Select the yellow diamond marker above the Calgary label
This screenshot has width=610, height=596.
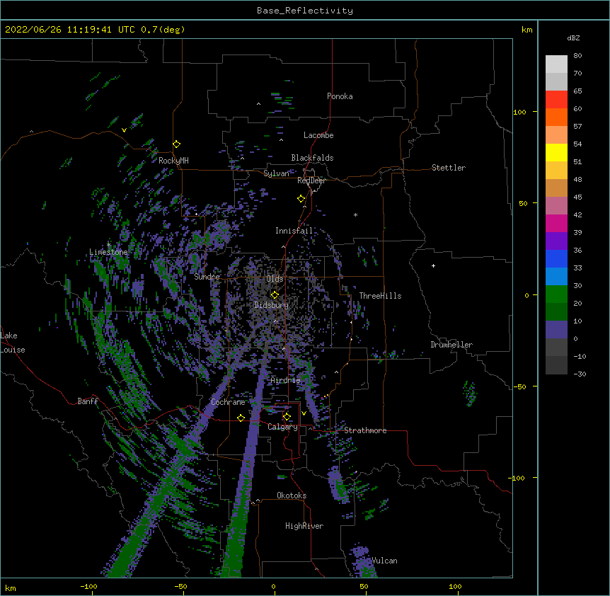[x=287, y=417]
